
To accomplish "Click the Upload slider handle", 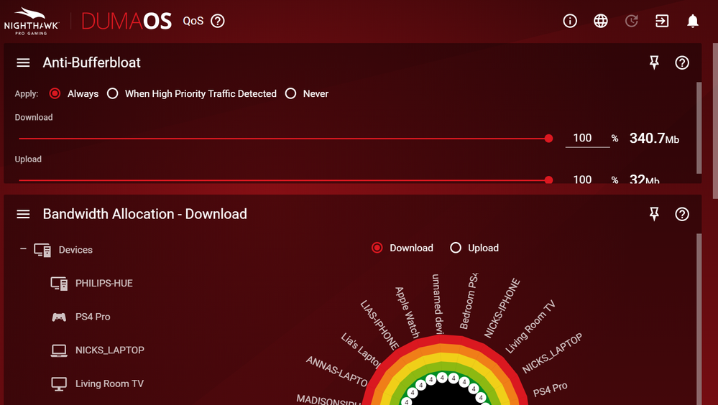I will [548, 180].
